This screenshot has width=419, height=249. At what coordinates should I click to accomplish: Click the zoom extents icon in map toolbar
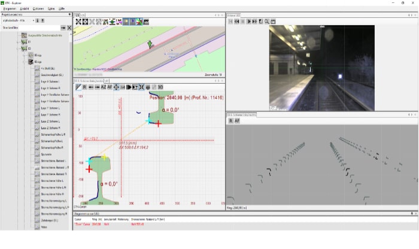[x=78, y=22]
